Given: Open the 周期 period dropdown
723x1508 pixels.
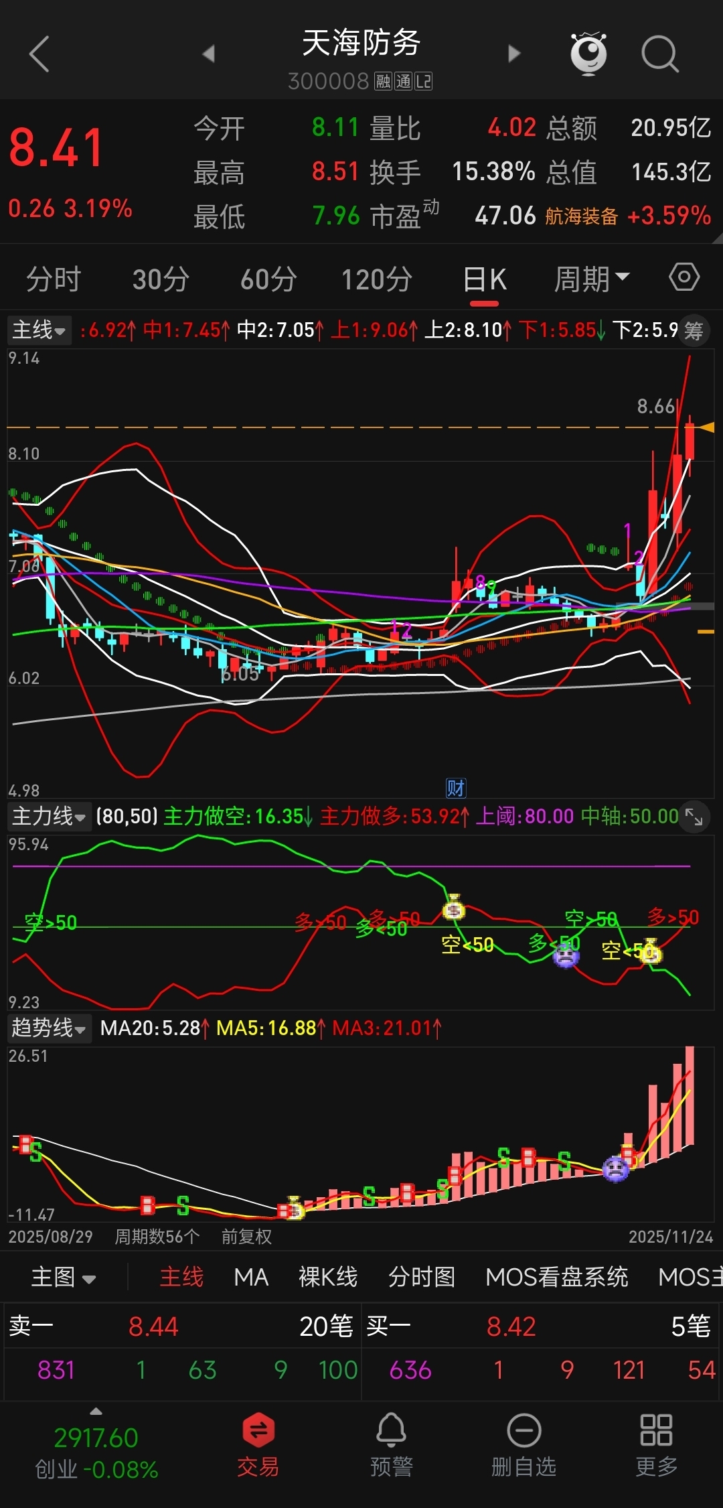Looking at the screenshot, I should click(x=592, y=279).
